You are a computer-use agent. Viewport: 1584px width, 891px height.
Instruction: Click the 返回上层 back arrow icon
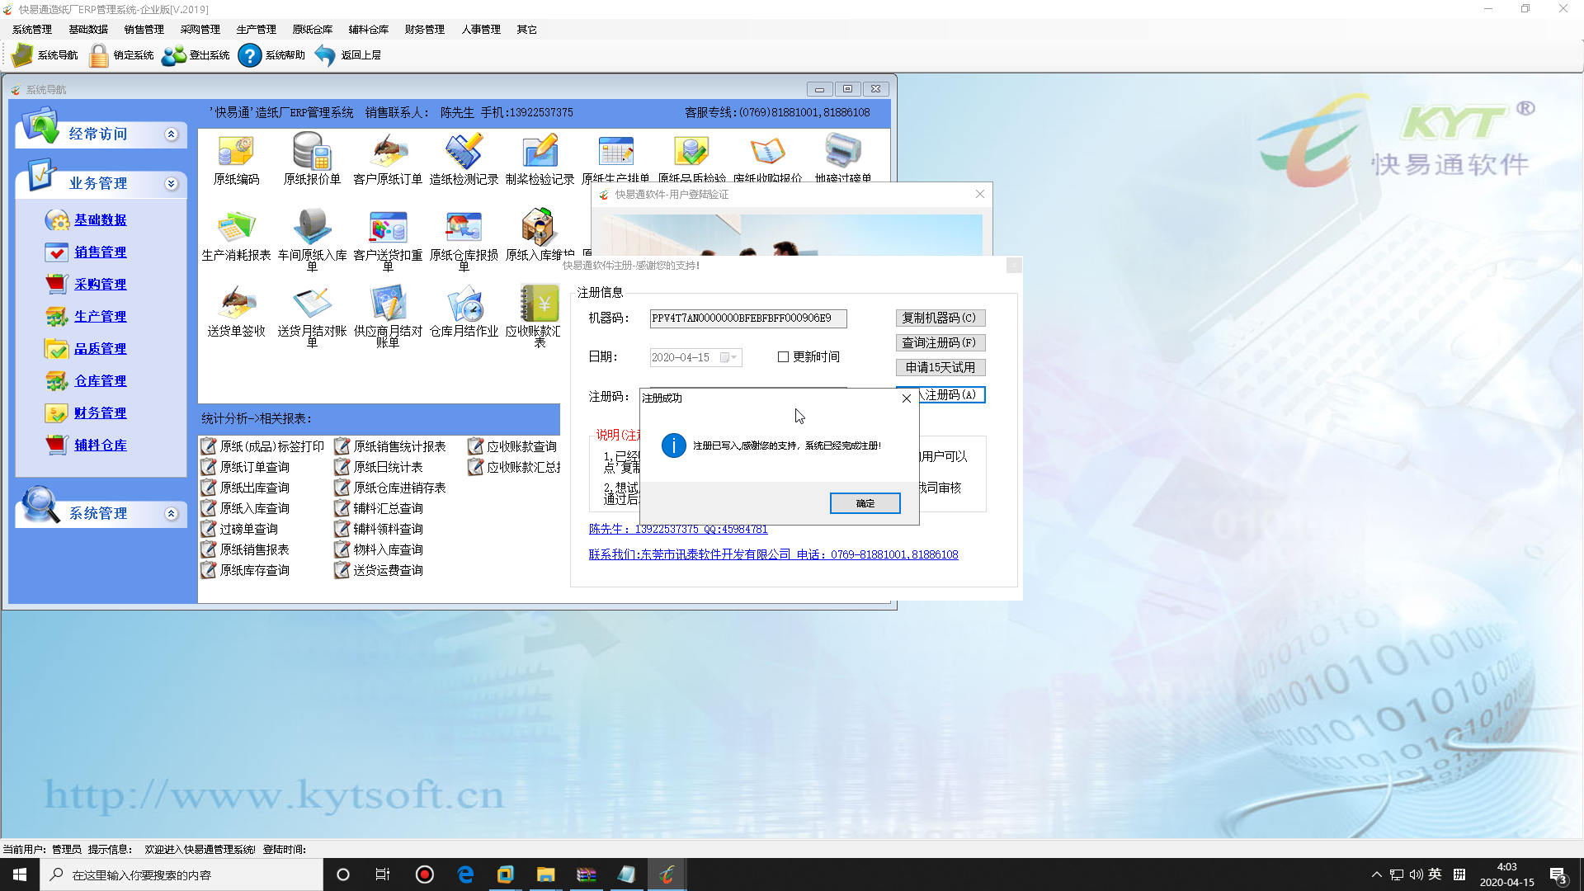(x=325, y=55)
